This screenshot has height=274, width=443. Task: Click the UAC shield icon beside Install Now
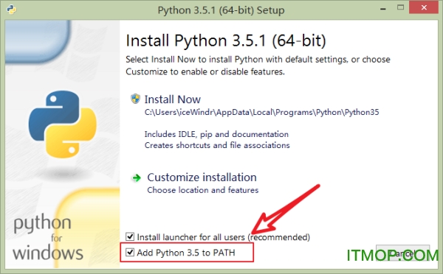point(135,99)
